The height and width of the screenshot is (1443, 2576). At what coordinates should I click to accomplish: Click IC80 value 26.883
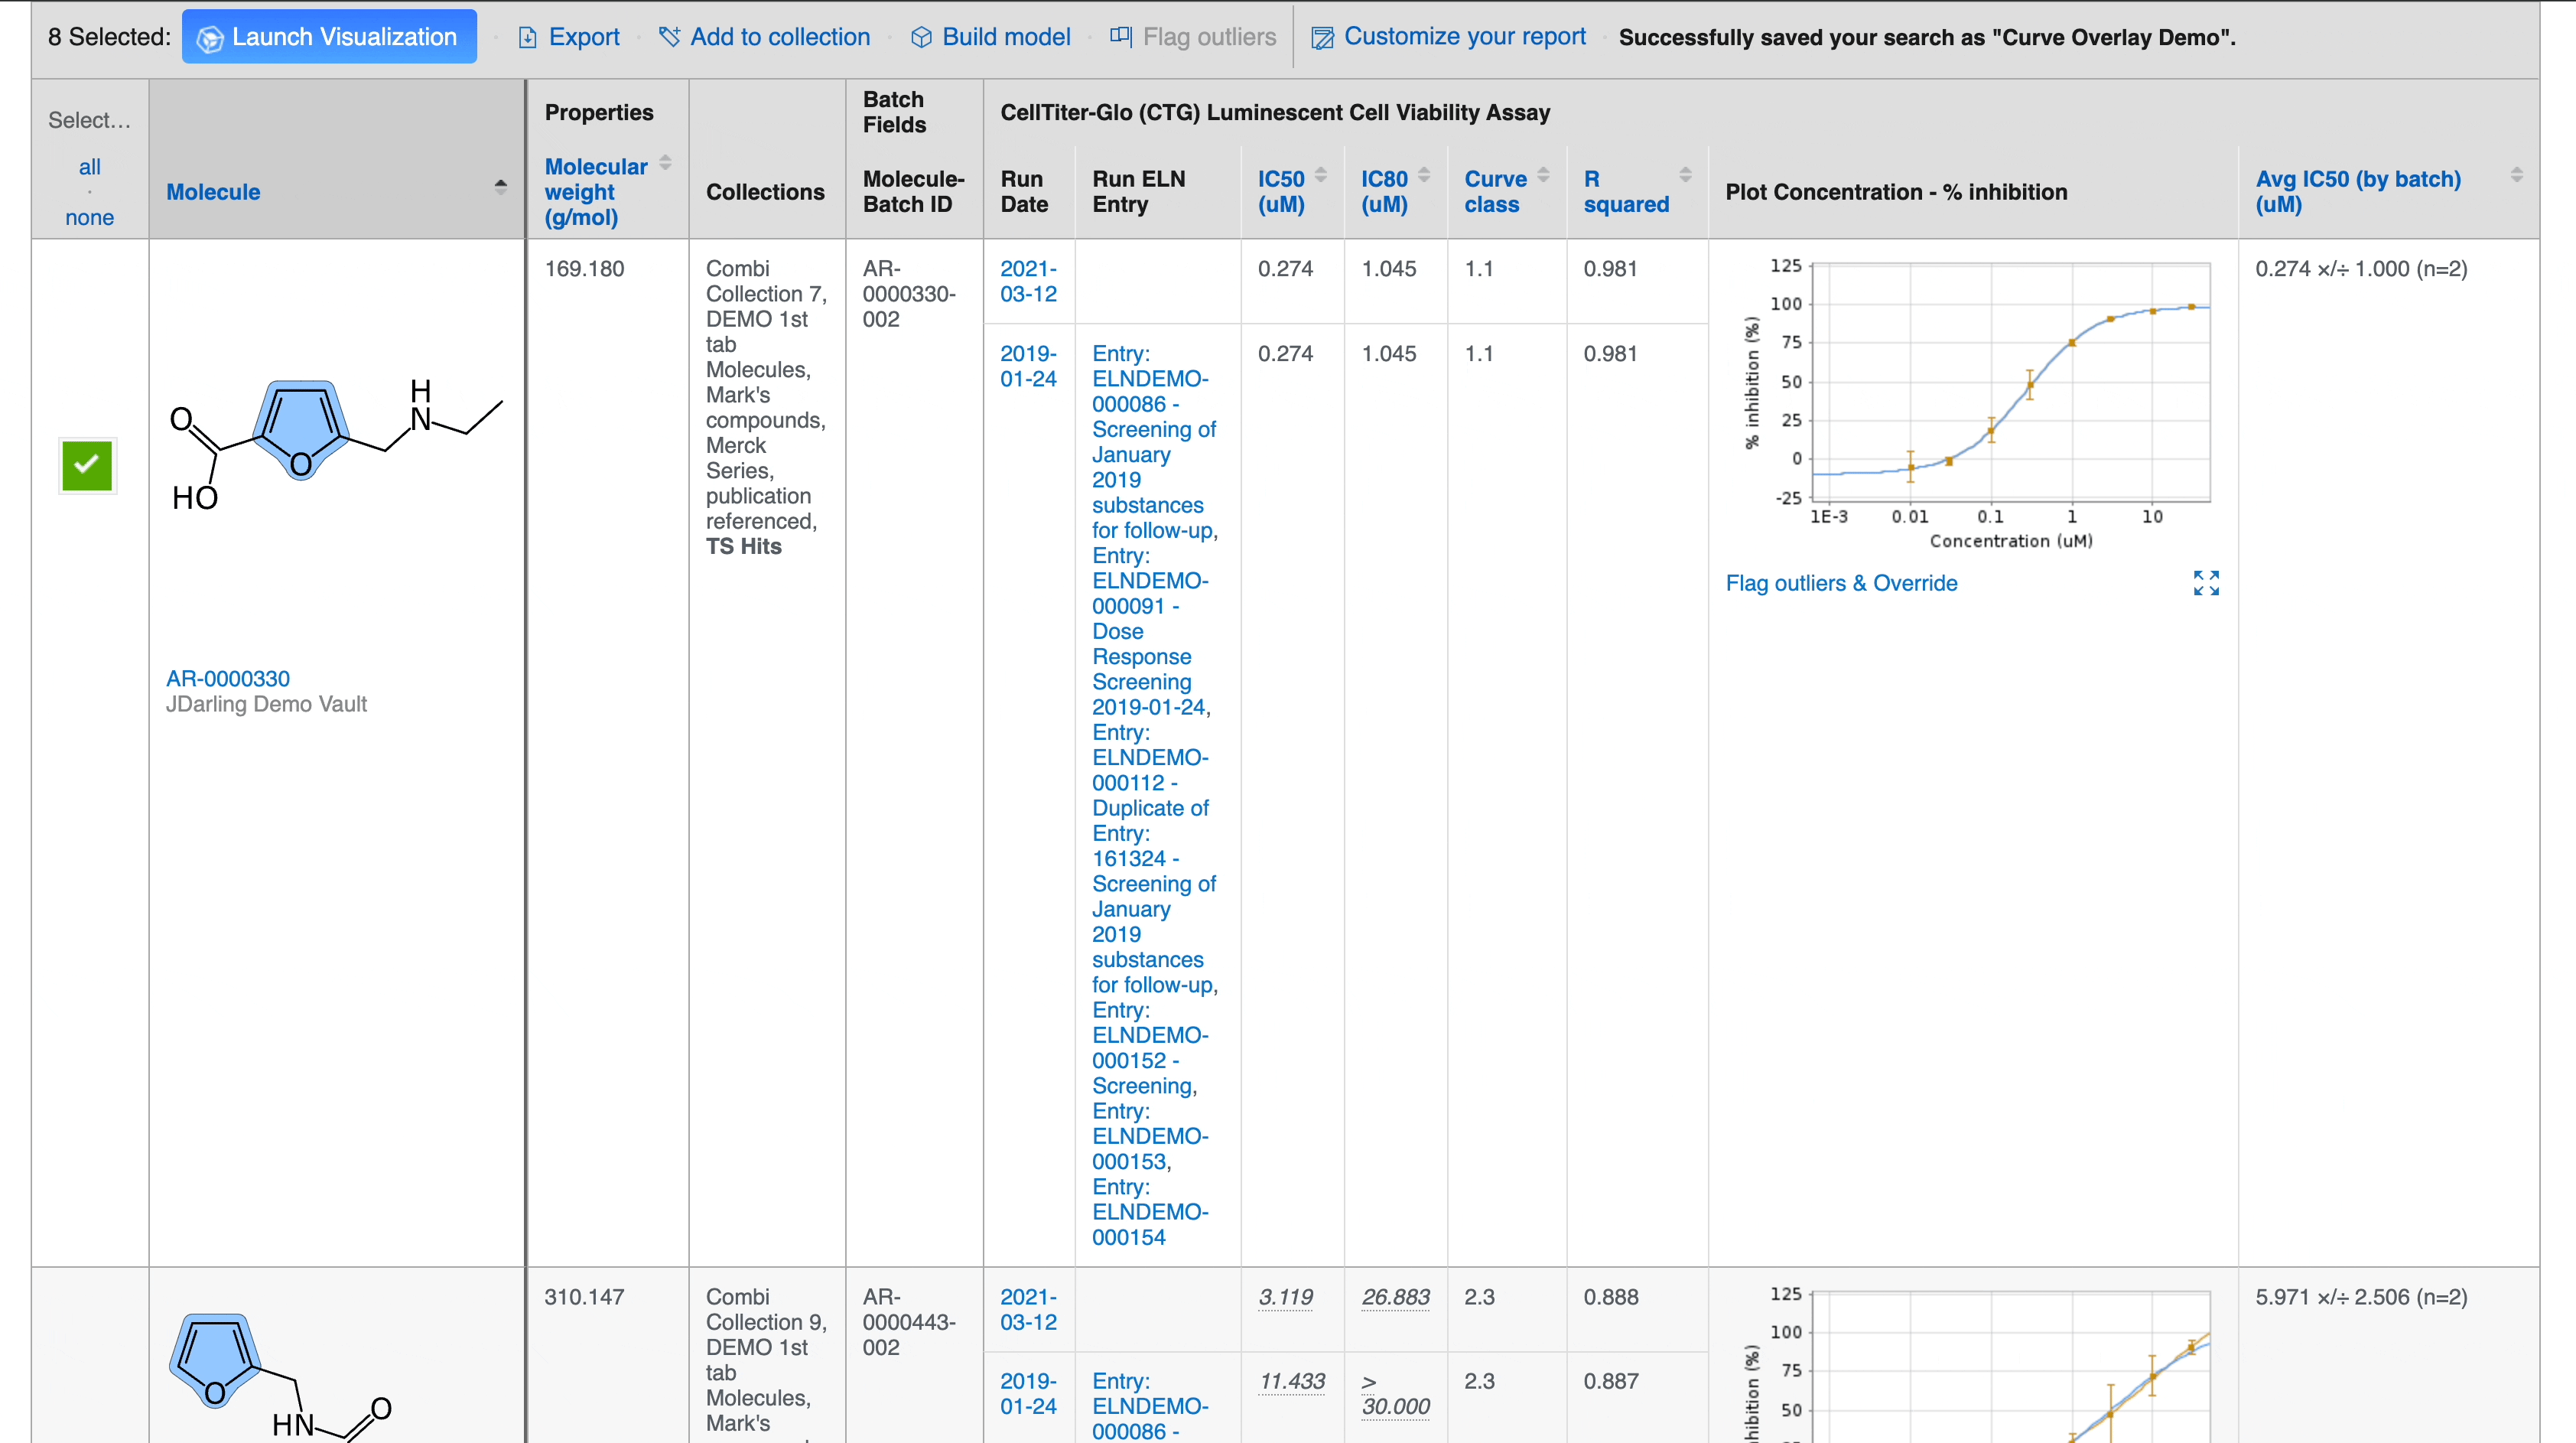click(x=1395, y=1297)
